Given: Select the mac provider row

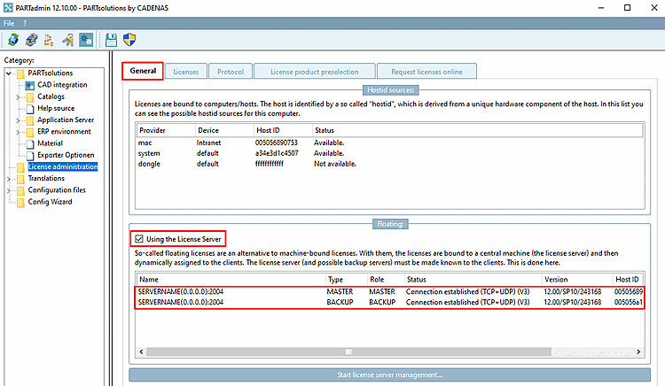Looking at the screenshot, I should 390,143.
